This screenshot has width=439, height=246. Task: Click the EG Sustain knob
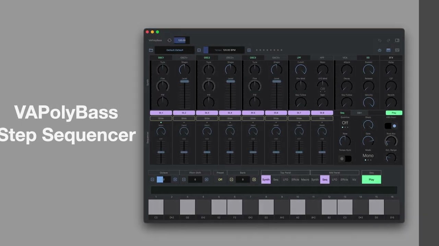[x=369, y=70]
